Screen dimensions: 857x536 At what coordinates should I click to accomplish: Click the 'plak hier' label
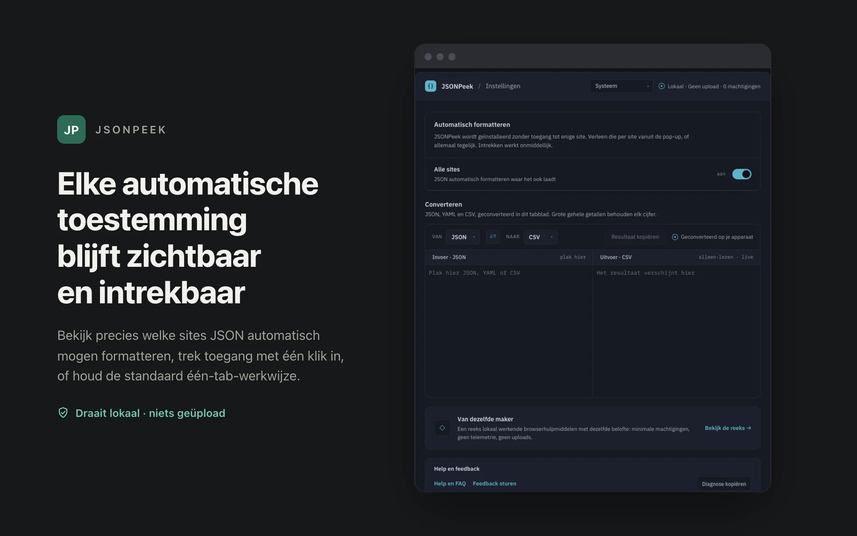tap(573, 257)
